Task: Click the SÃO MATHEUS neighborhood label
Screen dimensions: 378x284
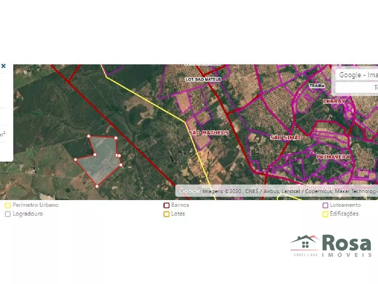Action: [x=209, y=133]
